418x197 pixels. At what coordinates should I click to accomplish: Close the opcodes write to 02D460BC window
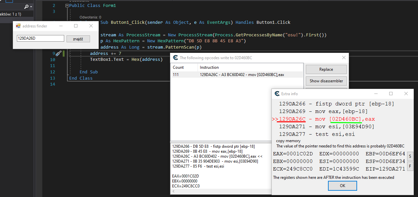point(344,58)
